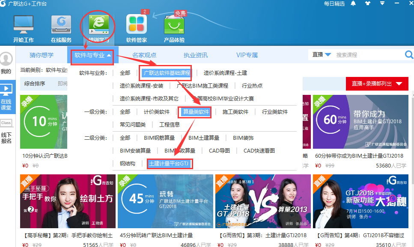Screen dimensions: 414x247
Task: Select 造价系统课程-土建 category
Action: point(225,73)
